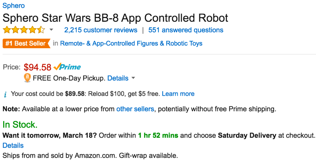Expand the arrow beside pickup Details

point(133,78)
